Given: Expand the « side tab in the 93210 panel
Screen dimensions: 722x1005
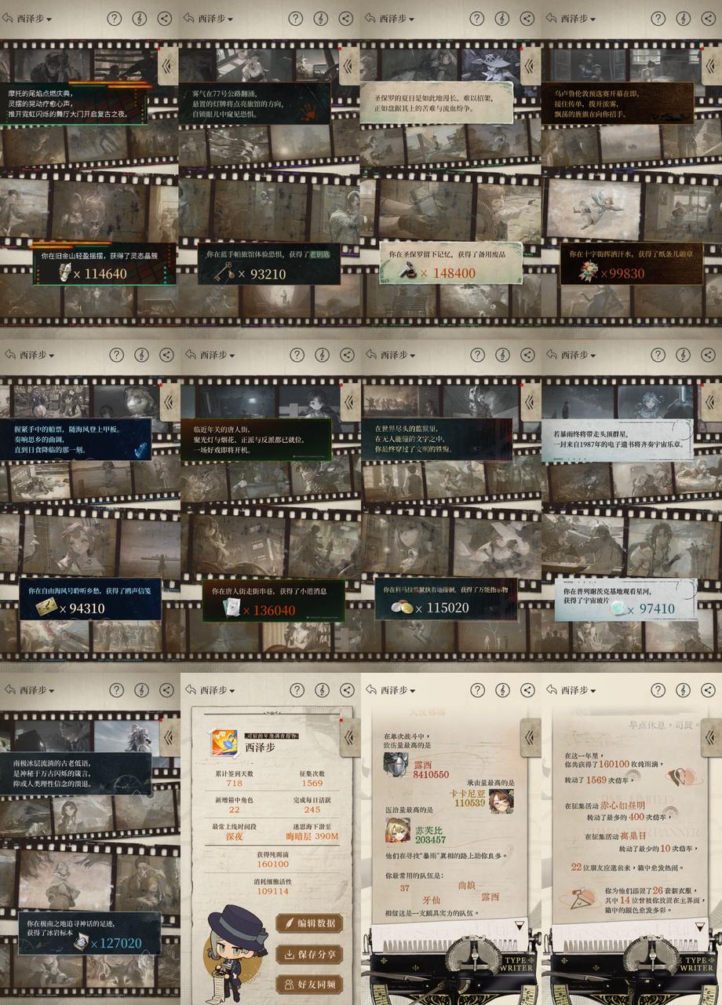Looking at the screenshot, I should click(x=351, y=66).
